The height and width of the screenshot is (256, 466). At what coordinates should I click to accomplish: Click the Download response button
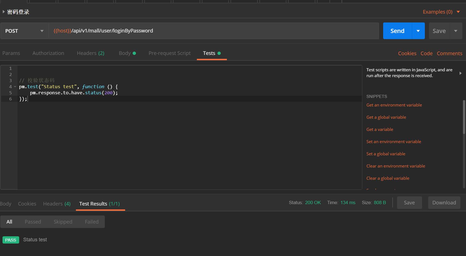point(444,202)
